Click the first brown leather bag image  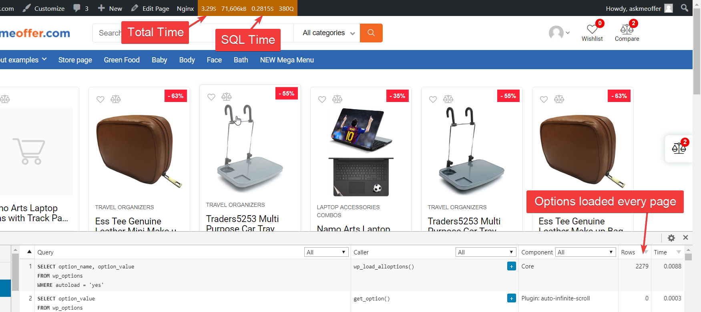click(139, 151)
